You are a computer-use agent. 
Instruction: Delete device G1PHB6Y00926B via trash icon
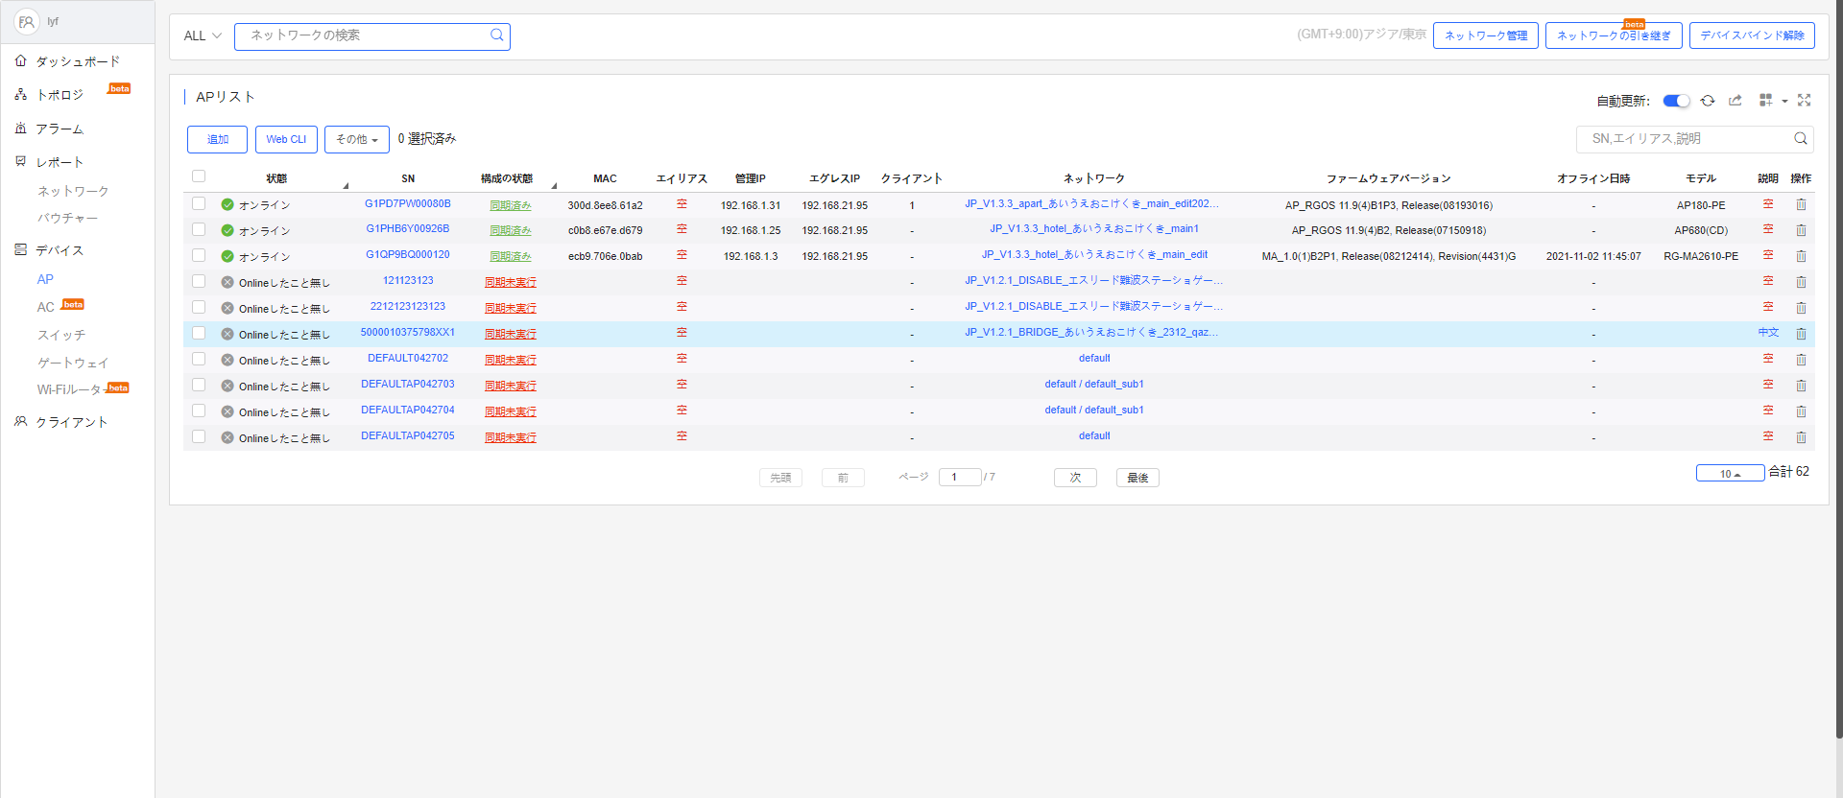click(1801, 230)
